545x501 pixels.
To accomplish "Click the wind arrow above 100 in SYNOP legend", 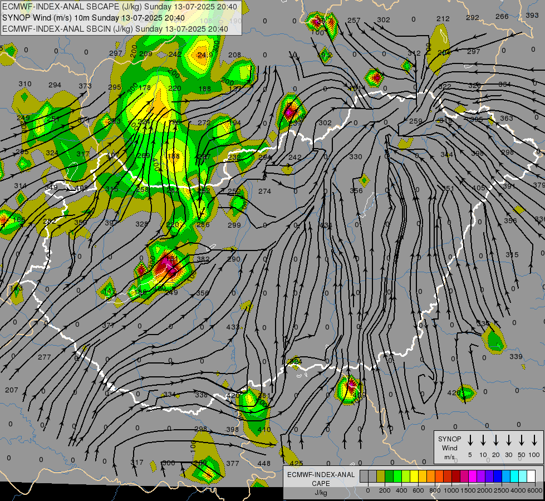I will coord(534,440).
